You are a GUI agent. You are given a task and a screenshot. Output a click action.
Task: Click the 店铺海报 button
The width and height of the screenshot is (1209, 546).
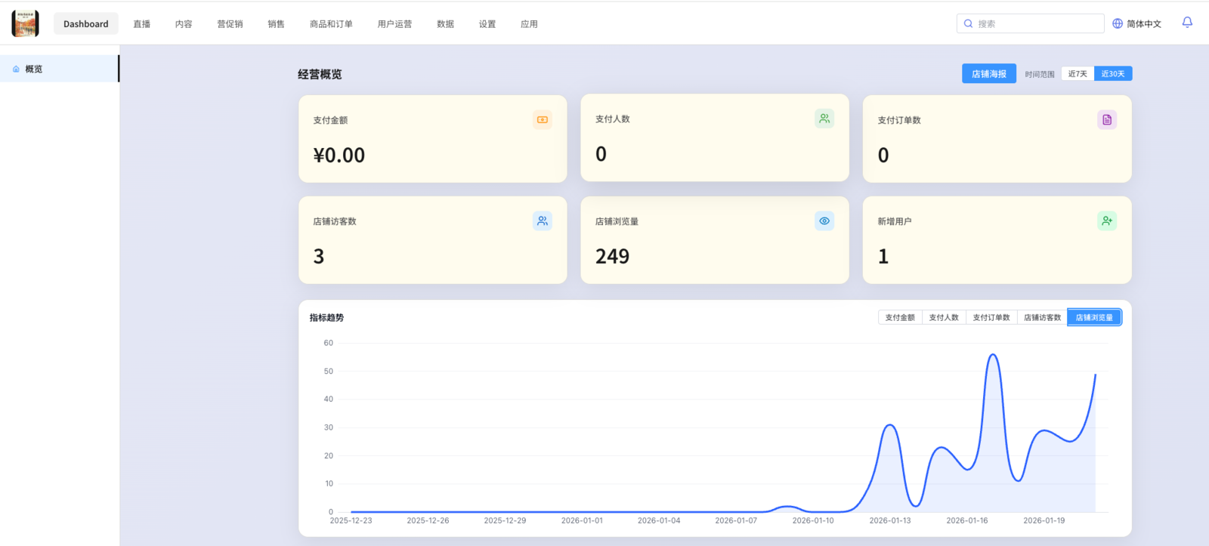(x=988, y=74)
